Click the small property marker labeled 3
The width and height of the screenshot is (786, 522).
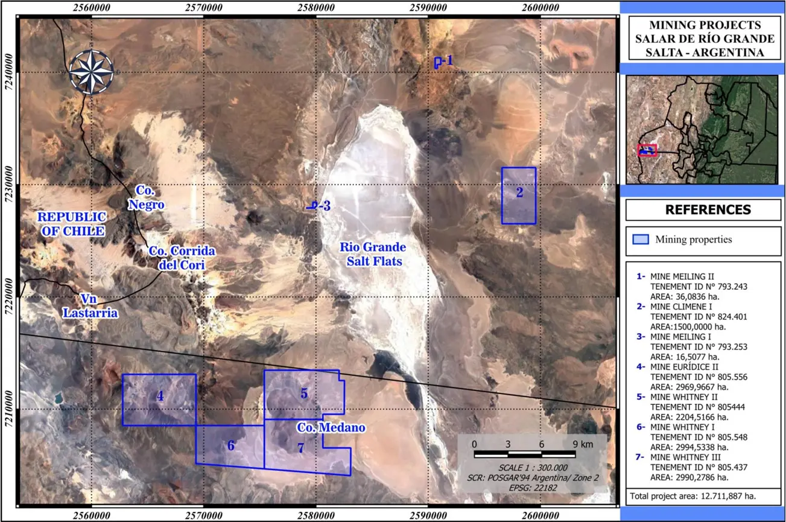[x=312, y=206]
